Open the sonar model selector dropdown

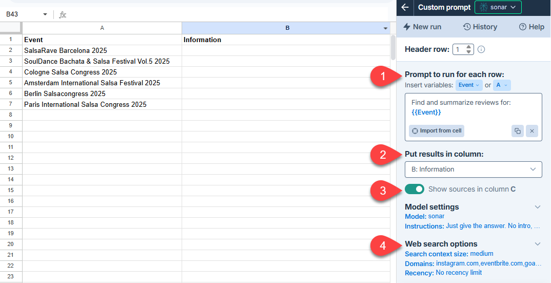[498, 7]
